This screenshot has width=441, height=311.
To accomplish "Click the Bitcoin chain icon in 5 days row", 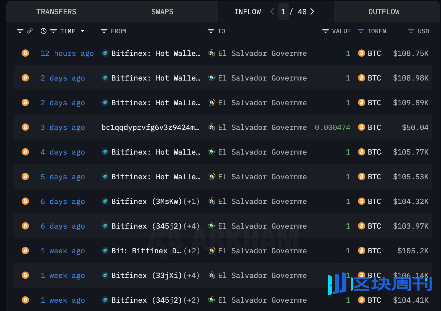I will pyautogui.click(x=25, y=176).
